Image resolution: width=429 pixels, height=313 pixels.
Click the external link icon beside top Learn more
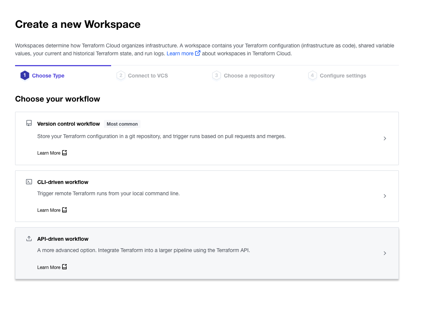coord(198,53)
